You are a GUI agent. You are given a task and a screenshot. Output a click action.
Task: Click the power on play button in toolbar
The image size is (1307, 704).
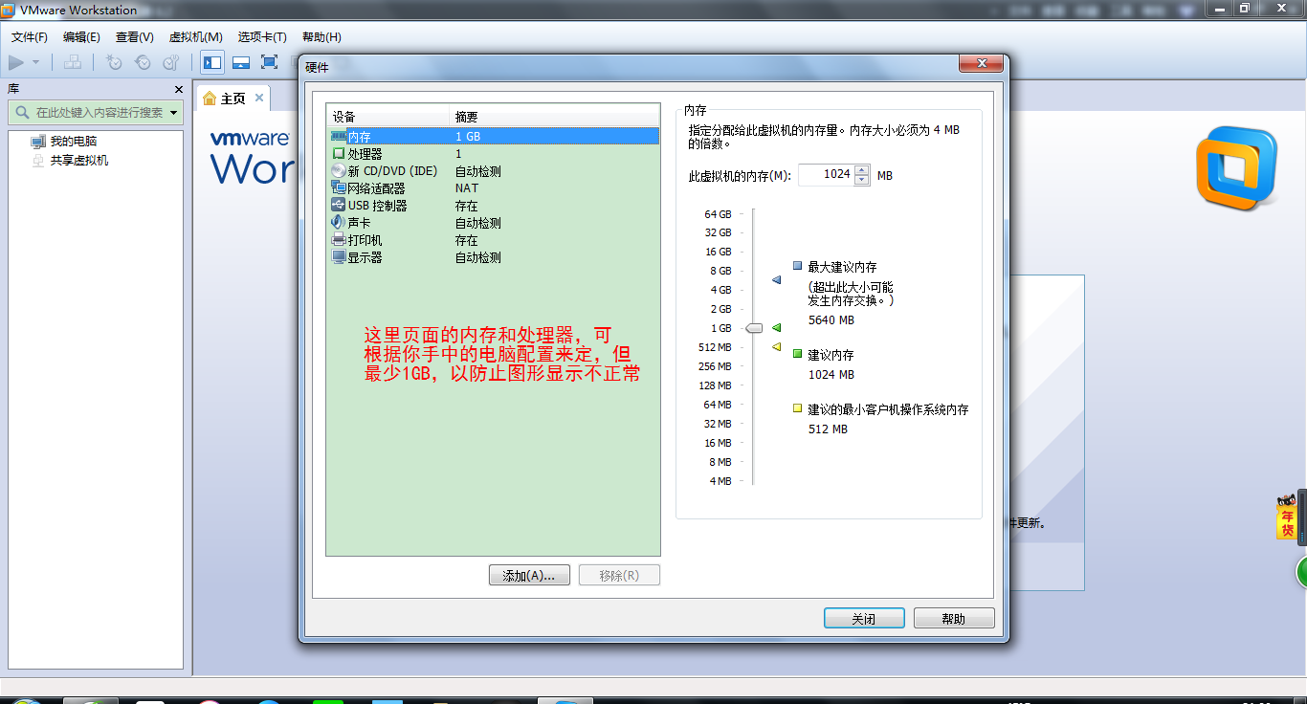(16, 63)
